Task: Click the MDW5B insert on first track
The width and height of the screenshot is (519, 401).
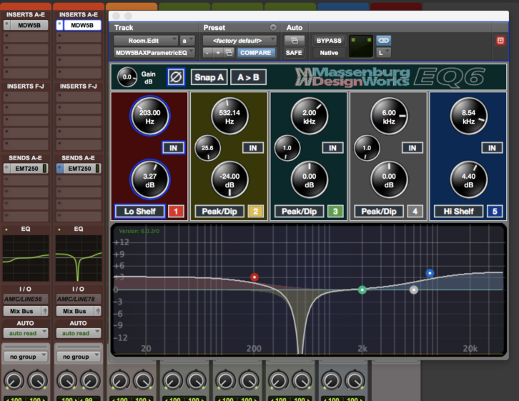Action: point(29,25)
